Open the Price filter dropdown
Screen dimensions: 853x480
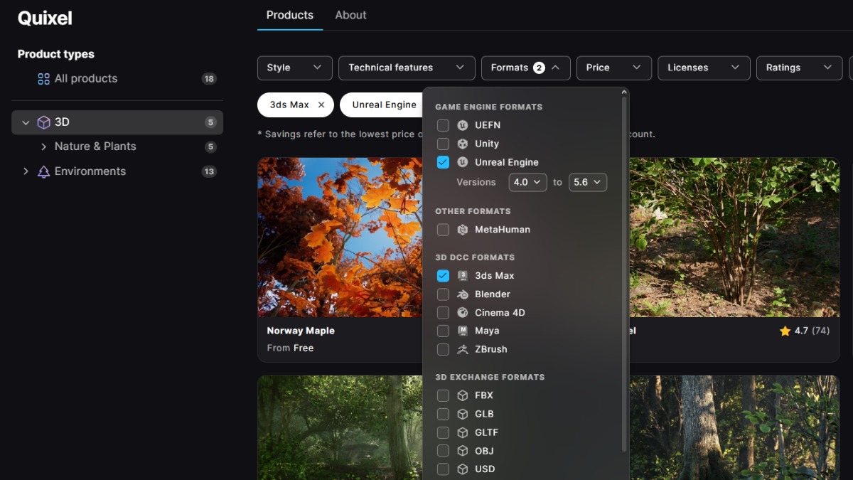[614, 68]
